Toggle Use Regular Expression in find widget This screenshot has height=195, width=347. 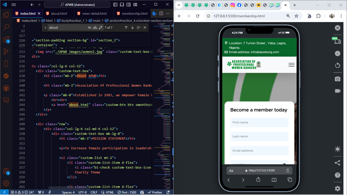101,27
